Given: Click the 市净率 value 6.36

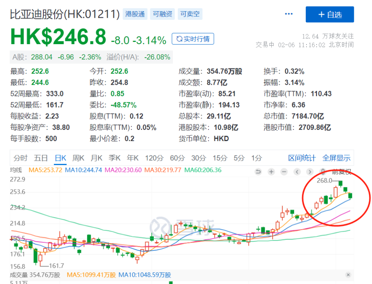Looking at the screenshot, I should pos(298,105).
